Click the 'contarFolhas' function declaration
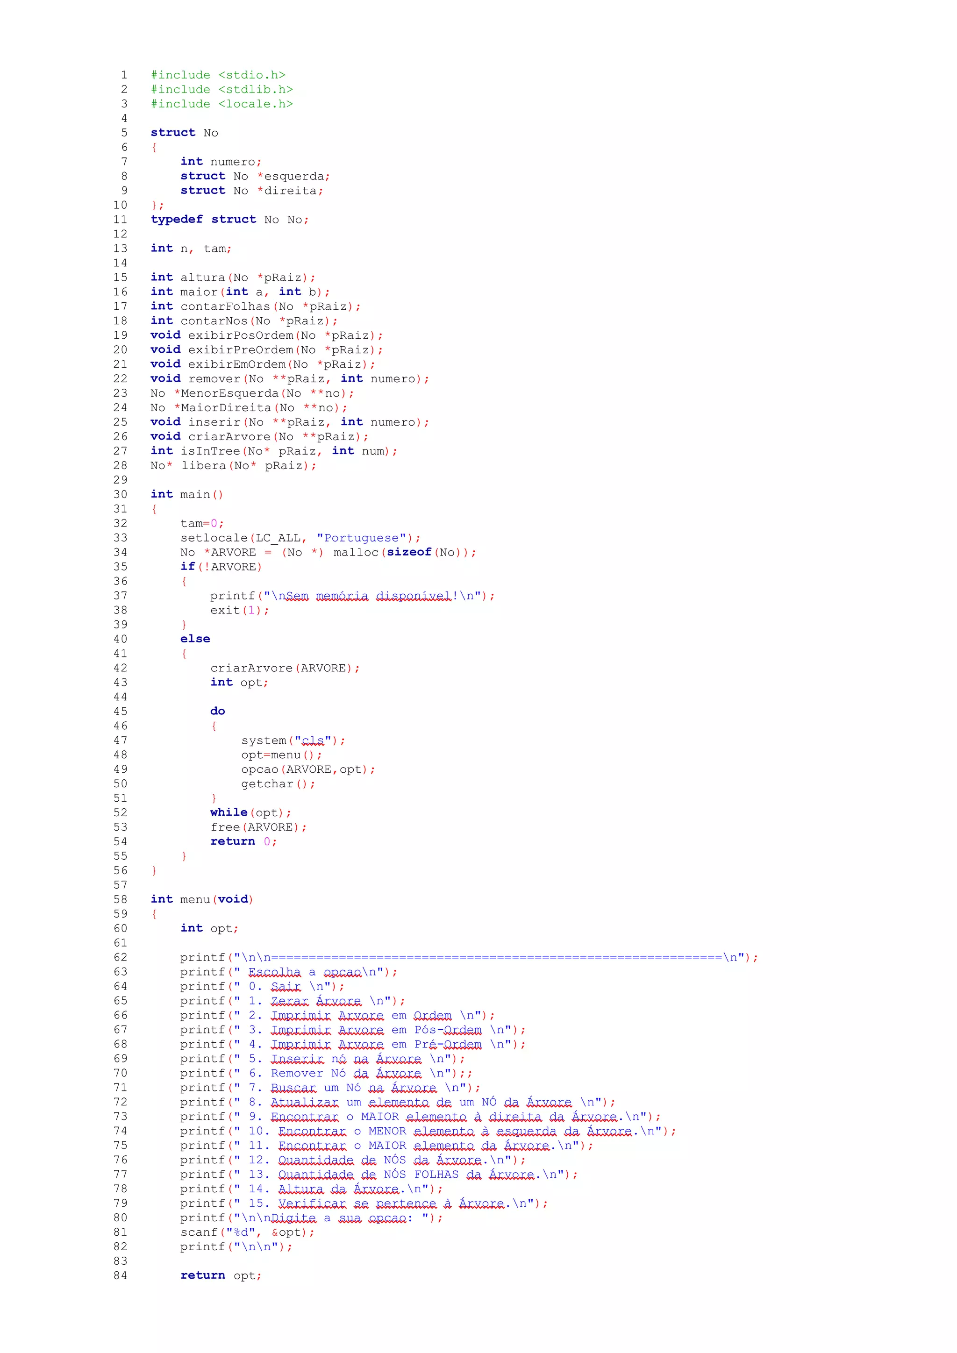Viewport: 957px width, 1353px height. click(225, 306)
